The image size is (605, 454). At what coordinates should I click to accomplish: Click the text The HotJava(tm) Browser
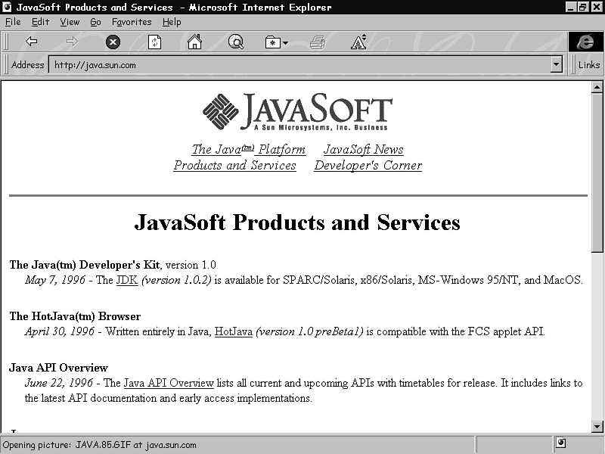[x=75, y=316]
